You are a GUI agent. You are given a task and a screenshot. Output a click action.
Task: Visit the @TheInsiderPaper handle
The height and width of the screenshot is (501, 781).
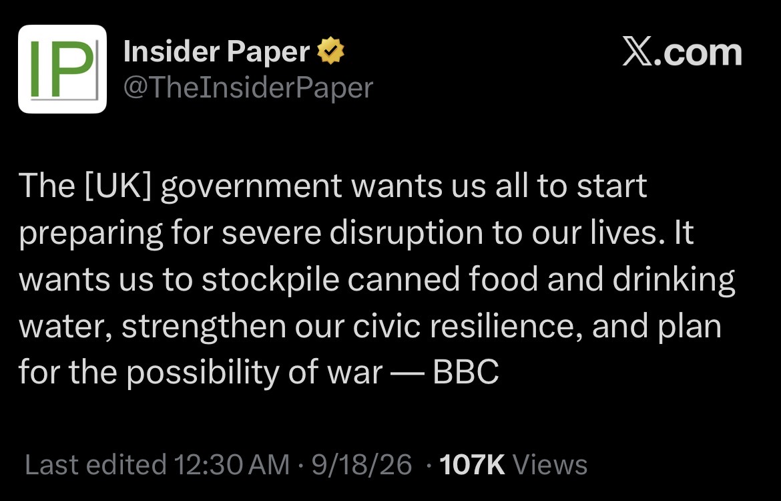(248, 88)
